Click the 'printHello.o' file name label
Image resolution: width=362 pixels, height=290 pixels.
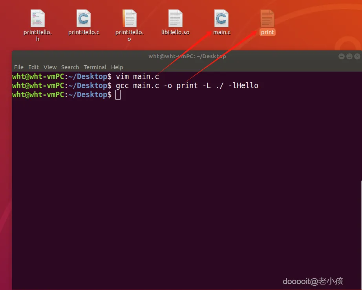130,36
